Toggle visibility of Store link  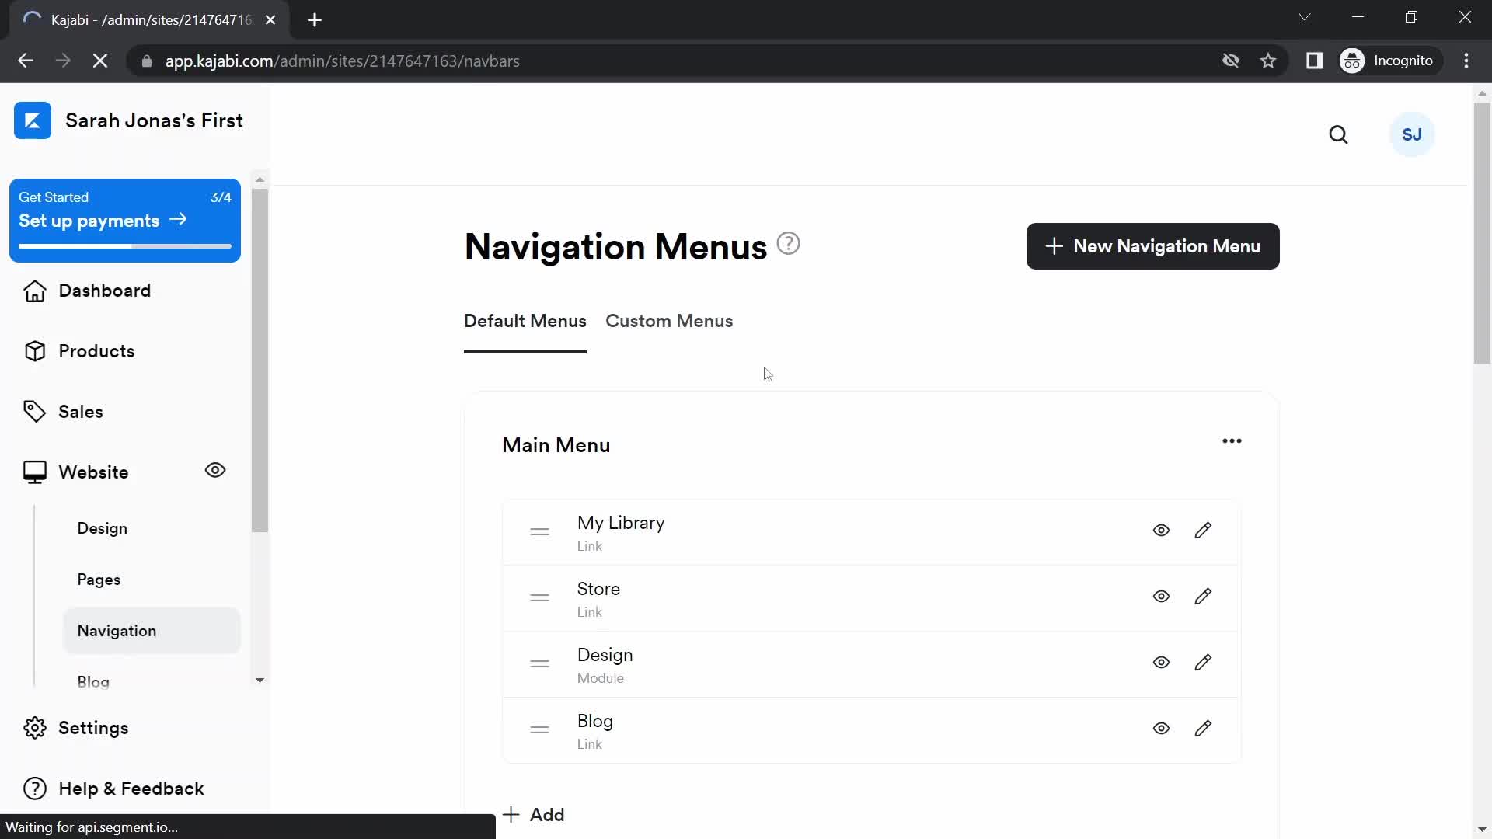pos(1161,596)
